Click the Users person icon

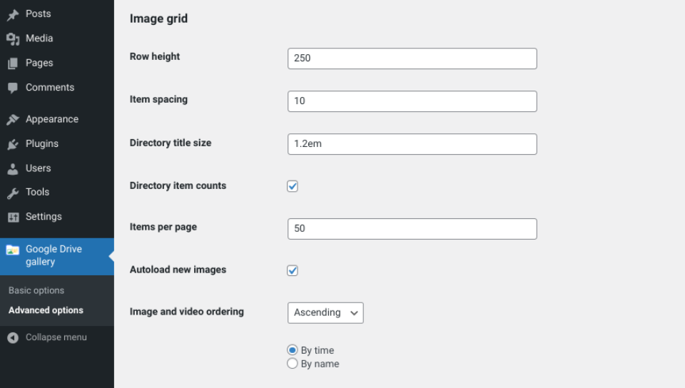click(x=13, y=169)
